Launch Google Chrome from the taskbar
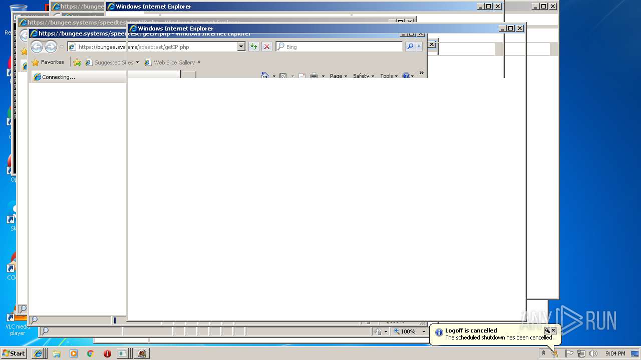Screen dimensions: 641x360 90,353
